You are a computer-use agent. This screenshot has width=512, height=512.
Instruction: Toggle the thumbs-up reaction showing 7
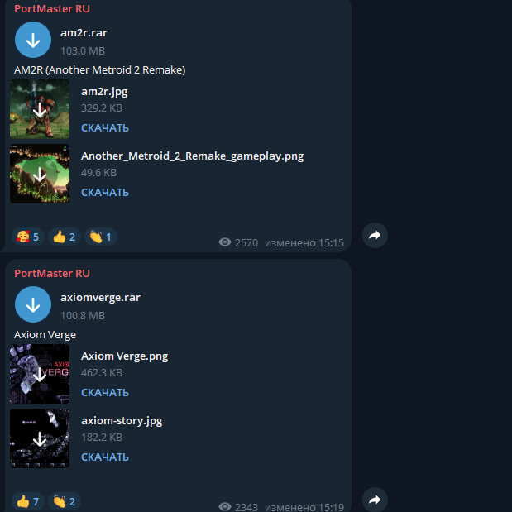click(28, 501)
